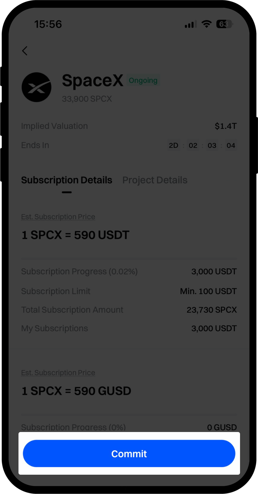
Task: Tap the SpaceX project title
Action: 93,81
